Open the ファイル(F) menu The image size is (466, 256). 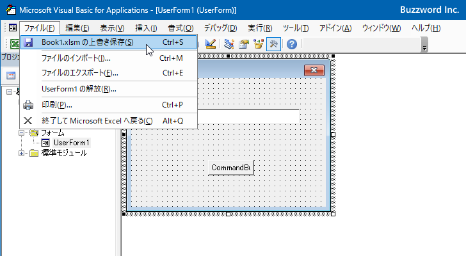tap(40, 28)
